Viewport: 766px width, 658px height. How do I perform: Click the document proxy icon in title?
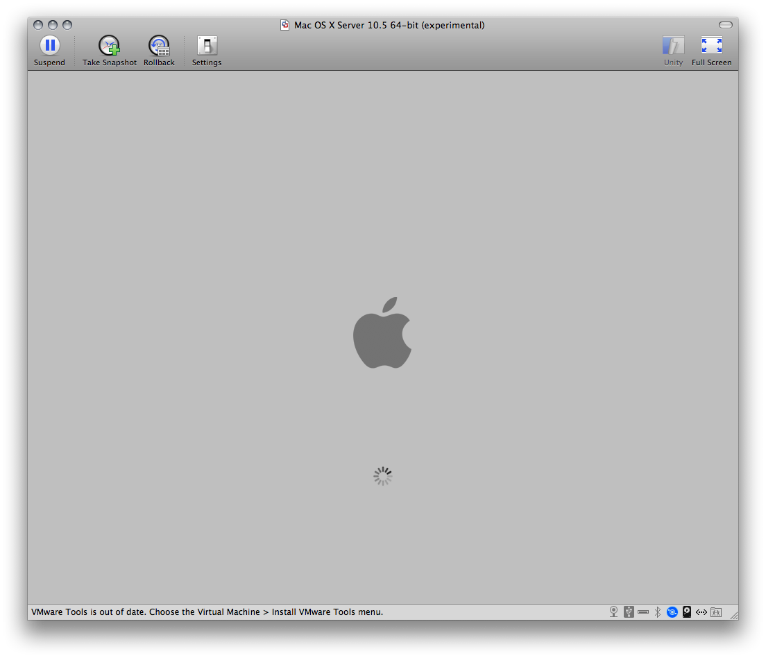[x=284, y=25]
